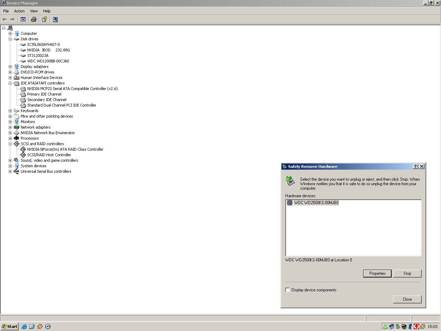Select the Disk drives category label
441x331 pixels.
30,39
